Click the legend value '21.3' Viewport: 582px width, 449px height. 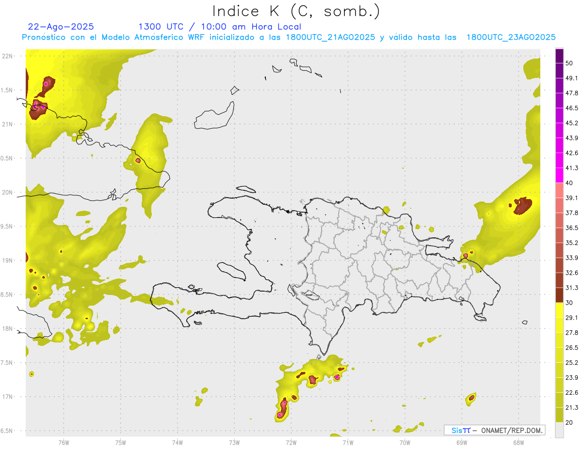click(x=572, y=407)
